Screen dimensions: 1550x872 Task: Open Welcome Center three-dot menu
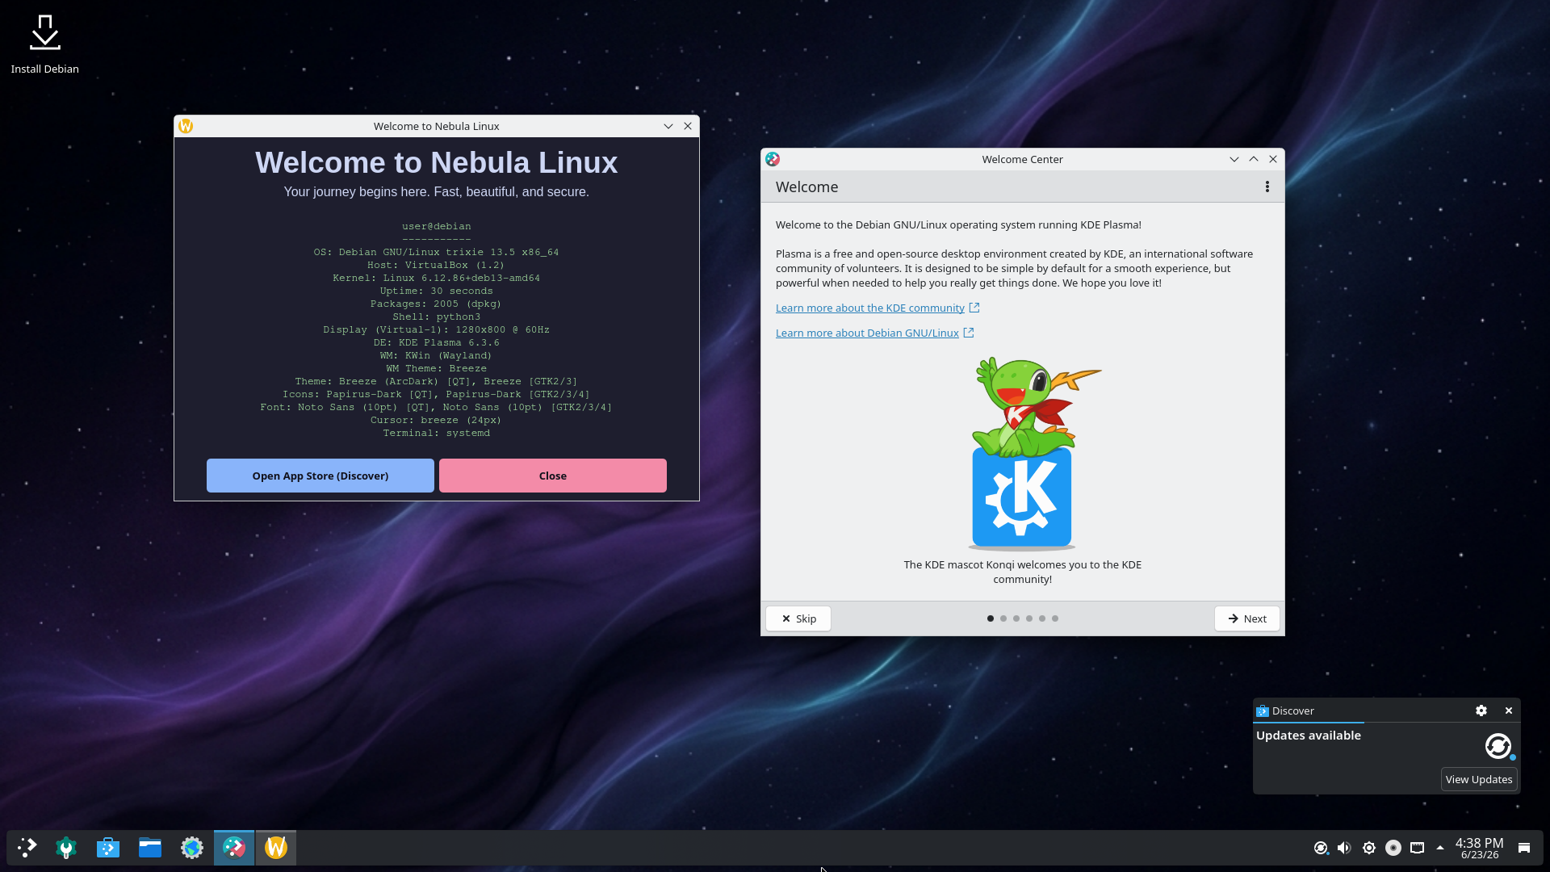click(1267, 187)
